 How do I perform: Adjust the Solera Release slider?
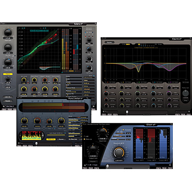[74, 92]
